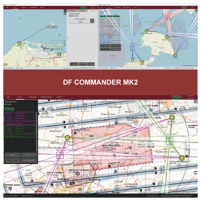Screen dimensions: 201x201
Task: Open MONITORING tab in bottom window
Action: click(47, 97)
